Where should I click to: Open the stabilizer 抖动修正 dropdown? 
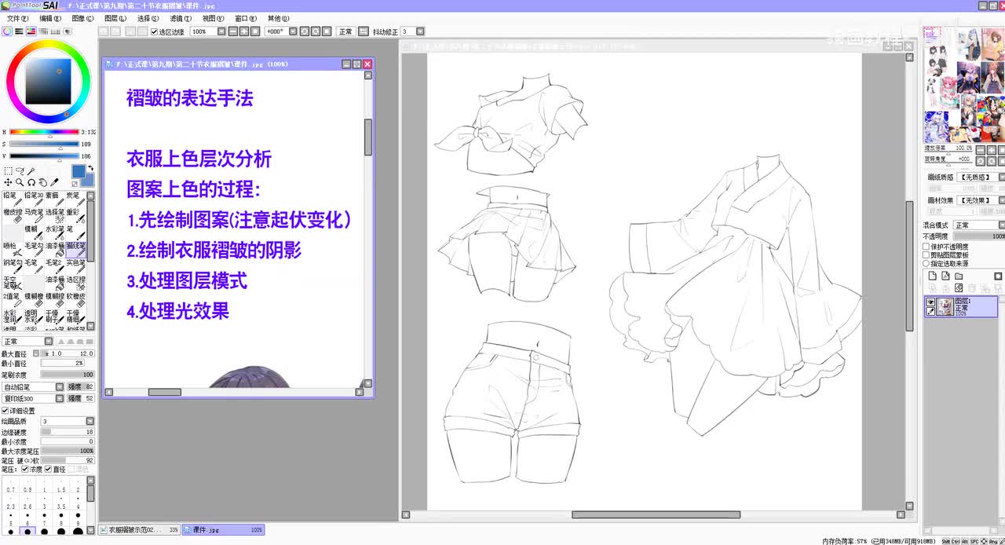pyautogui.click(x=421, y=31)
